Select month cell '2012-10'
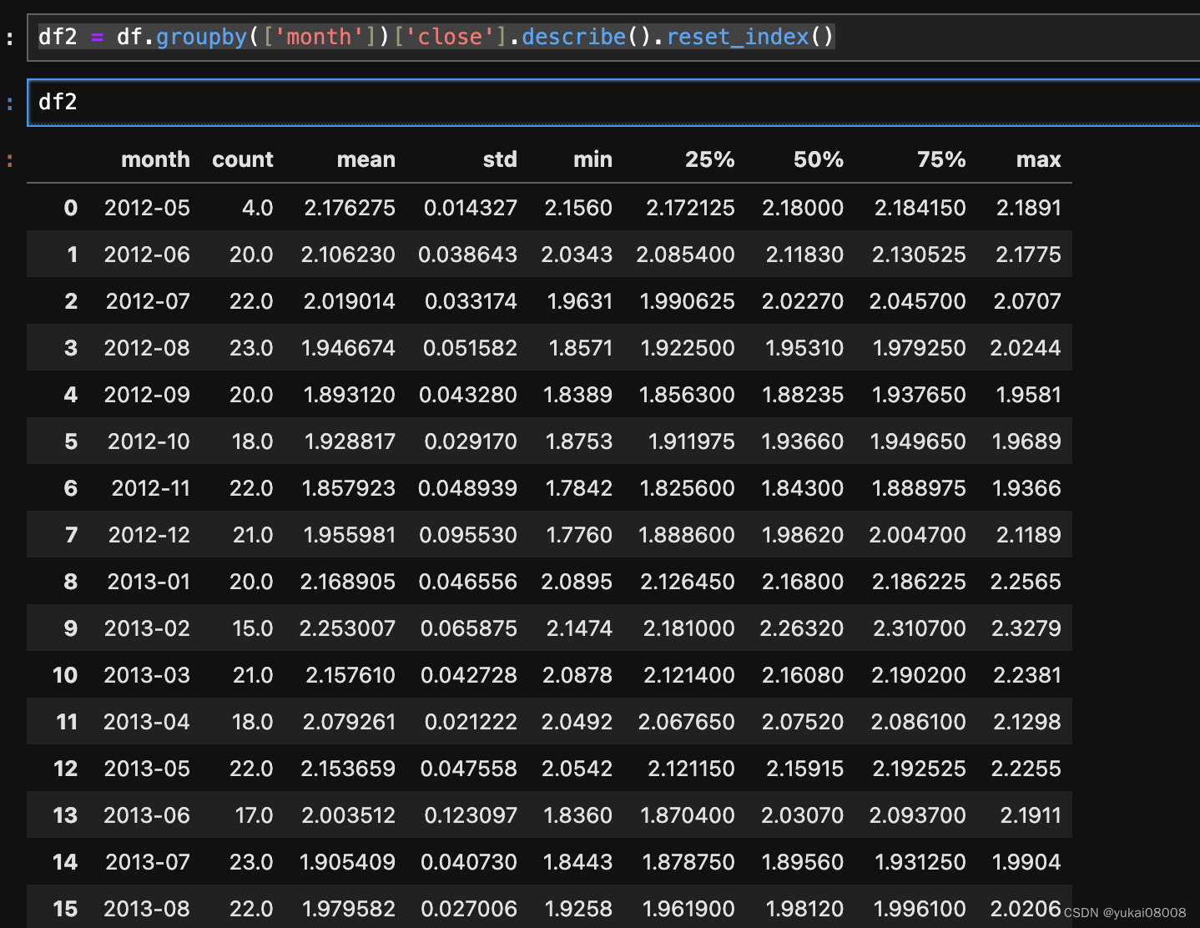Screen dimensions: 1200x928 [x=149, y=441]
